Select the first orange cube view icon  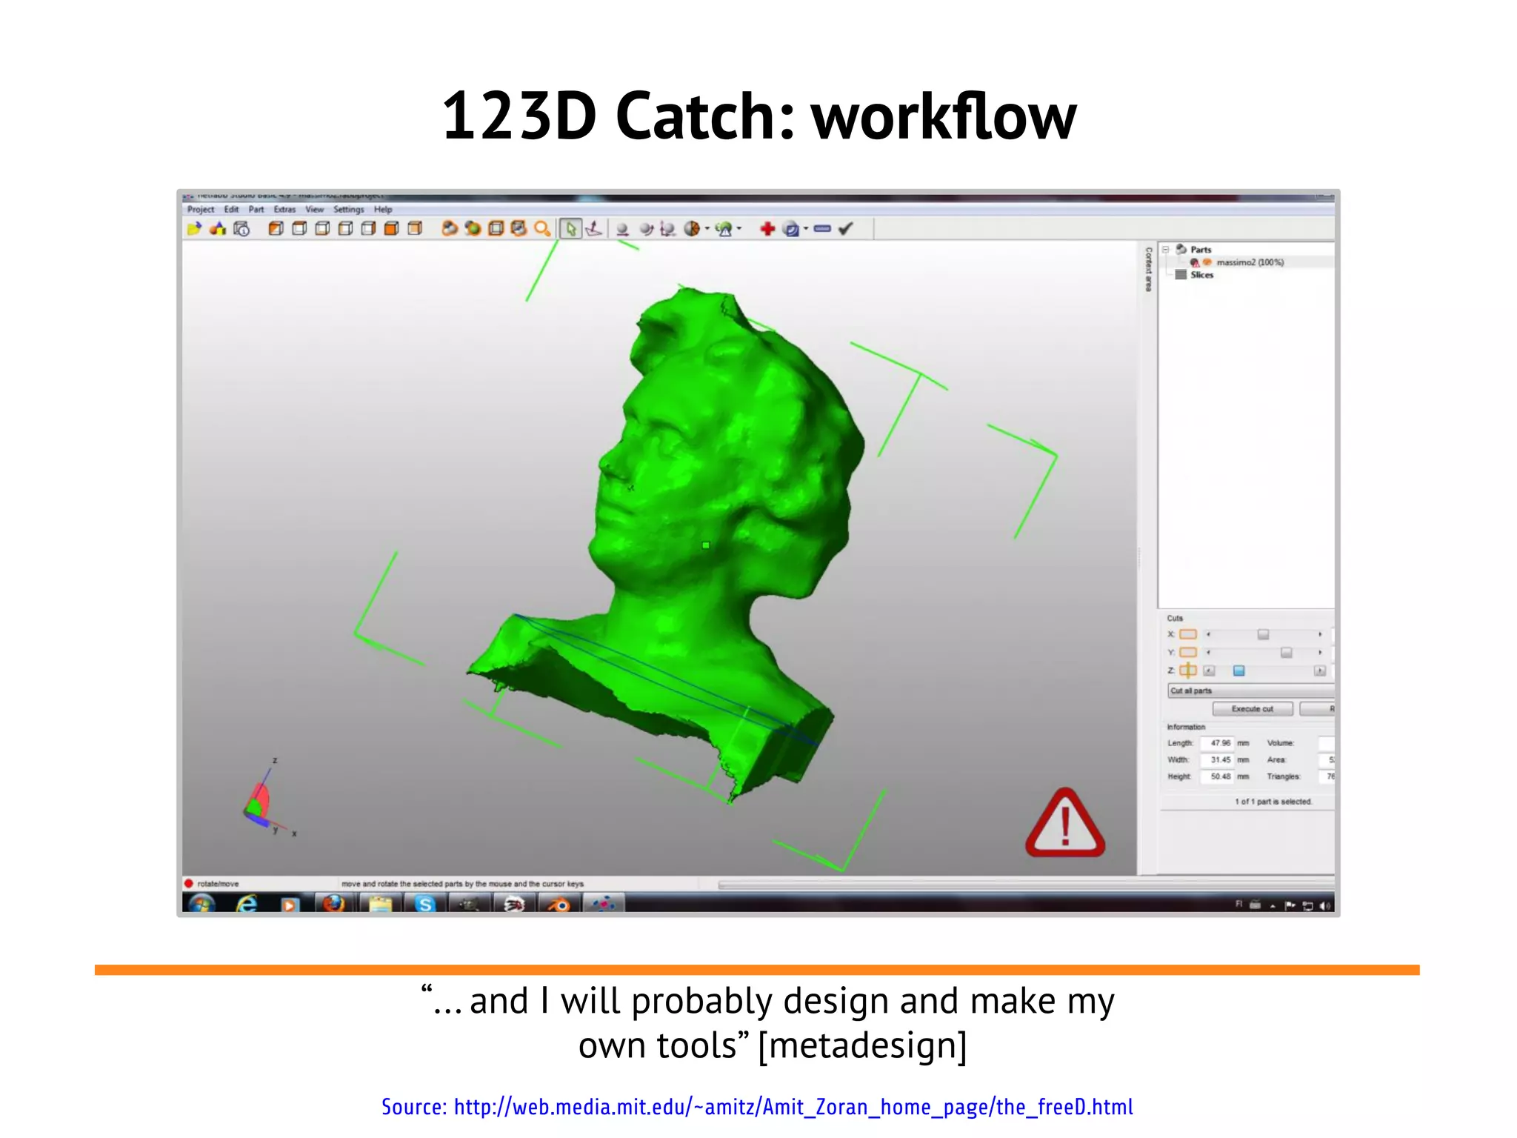tap(276, 229)
